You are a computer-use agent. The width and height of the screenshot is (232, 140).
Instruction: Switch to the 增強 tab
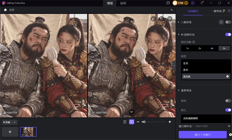110,3
